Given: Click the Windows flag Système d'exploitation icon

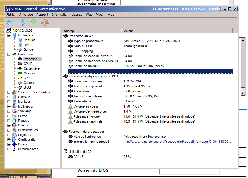Looking at the screenshot, I should [x=14, y=92].
